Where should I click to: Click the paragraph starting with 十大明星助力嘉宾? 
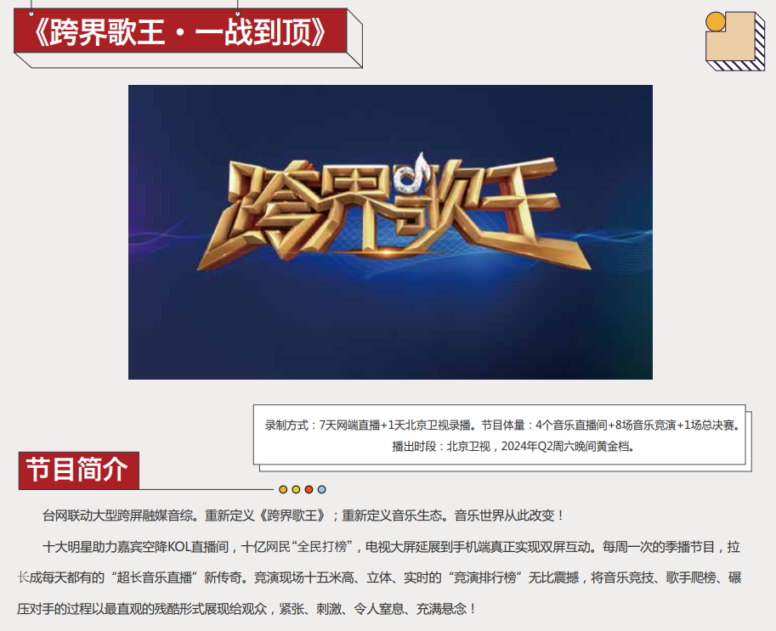click(x=379, y=577)
